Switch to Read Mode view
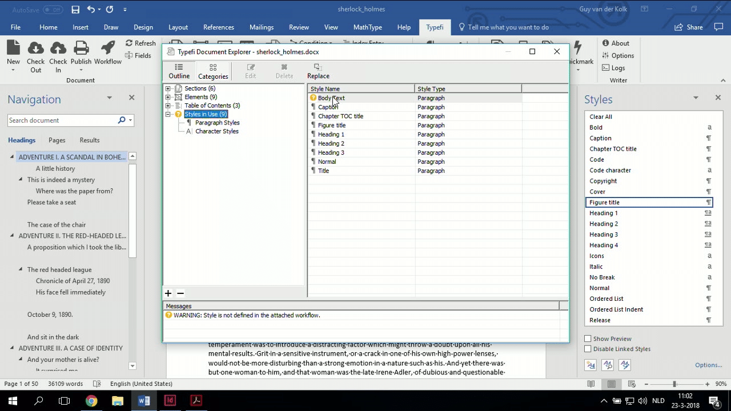The height and width of the screenshot is (411, 731). click(591, 384)
